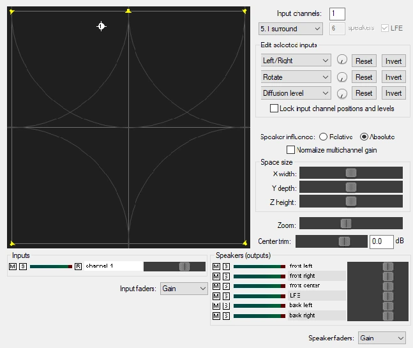Open the Input faders Gain dropdown
This screenshot has height=348, width=413.
click(184, 289)
